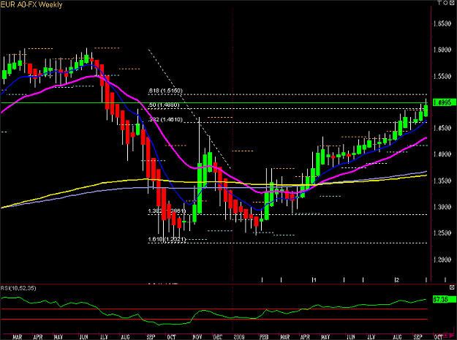The height and width of the screenshot is (340, 457).
Task: Click the T text tool icon at top right
Action: point(439,3)
